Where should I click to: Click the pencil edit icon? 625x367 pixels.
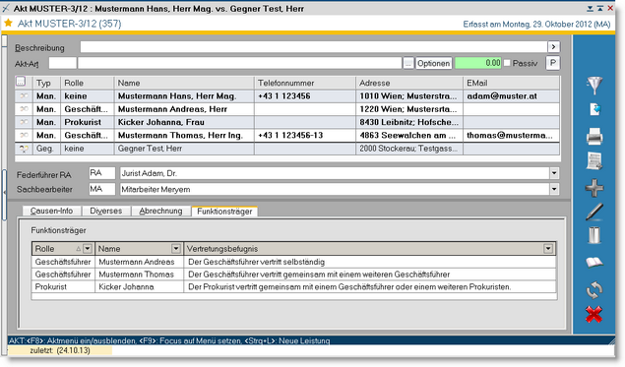594,212
